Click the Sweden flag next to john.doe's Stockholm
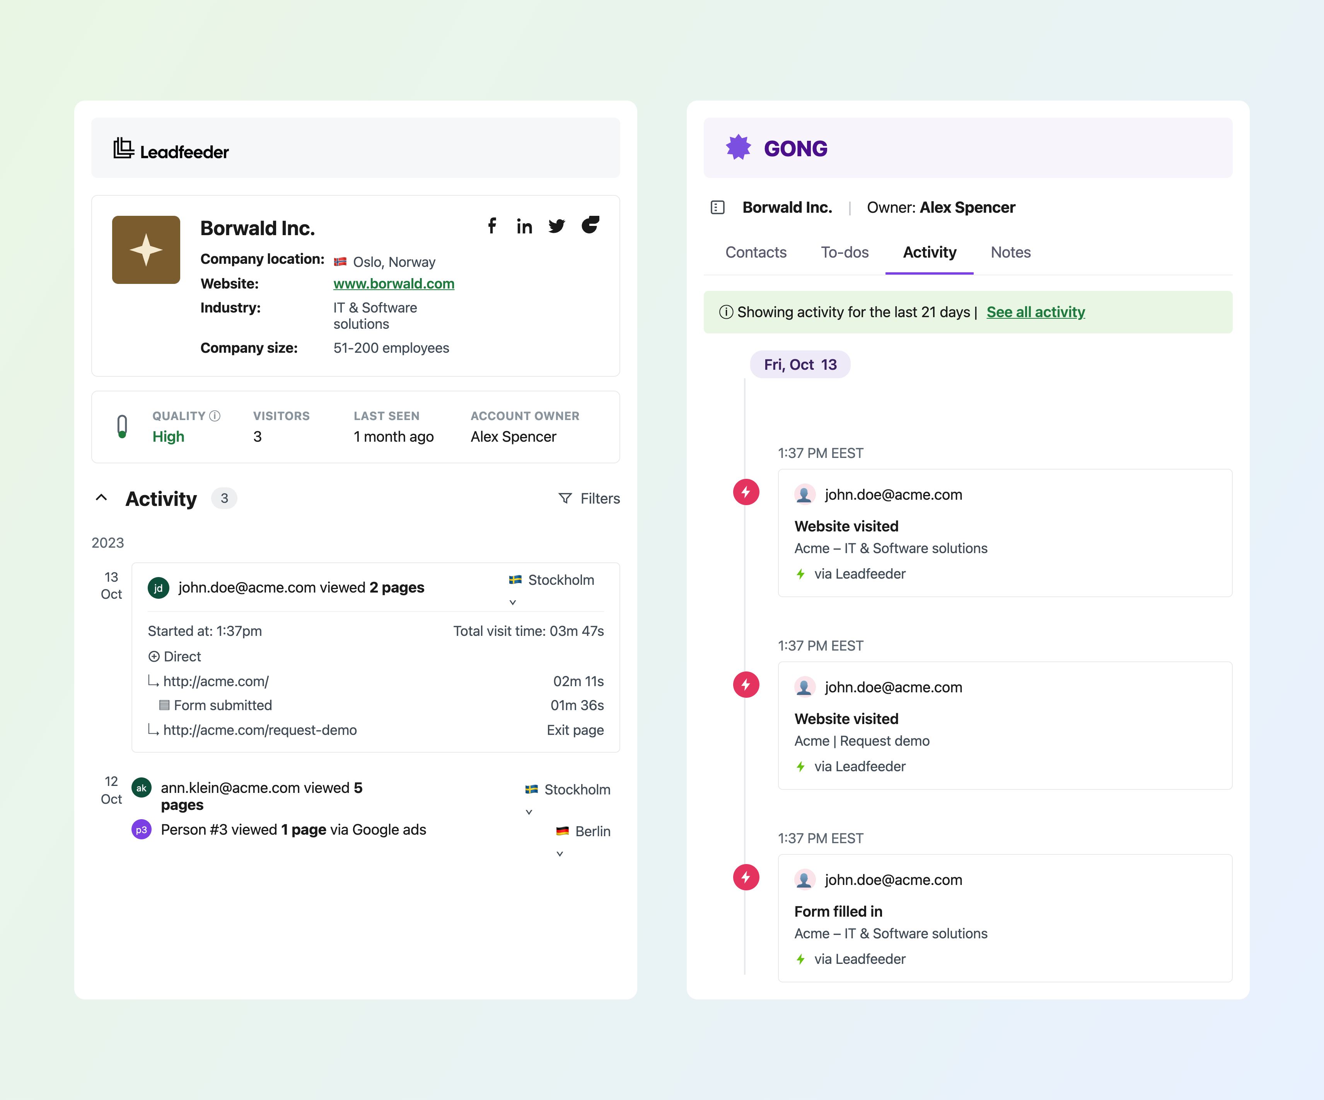Image resolution: width=1324 pixels, height=1100 pixels. click(515, 580)
